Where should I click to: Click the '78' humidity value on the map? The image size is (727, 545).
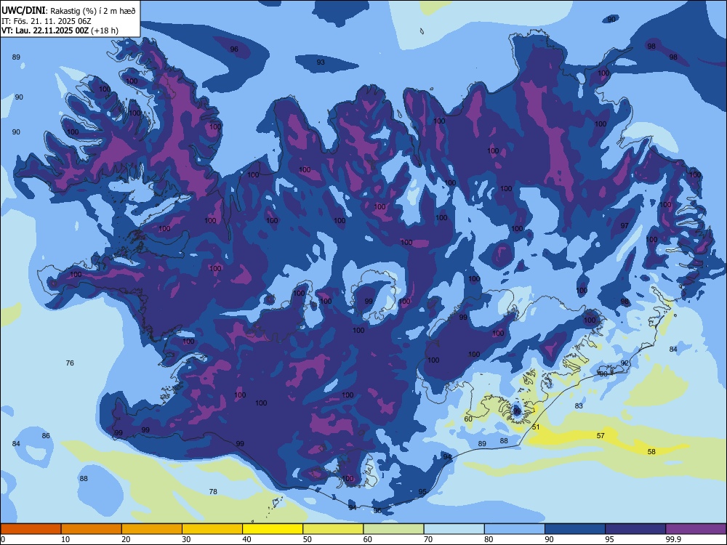(213, 491)
